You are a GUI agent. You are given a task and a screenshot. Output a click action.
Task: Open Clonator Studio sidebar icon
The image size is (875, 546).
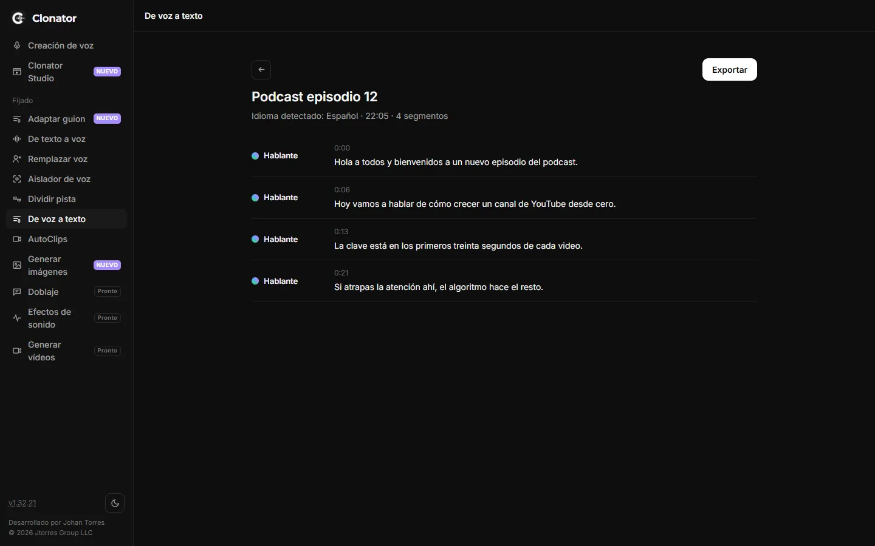pos(17,72)
